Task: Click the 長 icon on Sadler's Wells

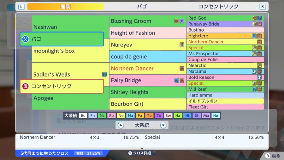Action: (x=104, y=74)
